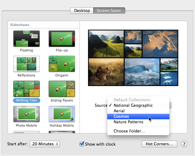Select the Floating slideshow thumbnail
This screenshot has height=156, width=195.
[x=27, y=39]
